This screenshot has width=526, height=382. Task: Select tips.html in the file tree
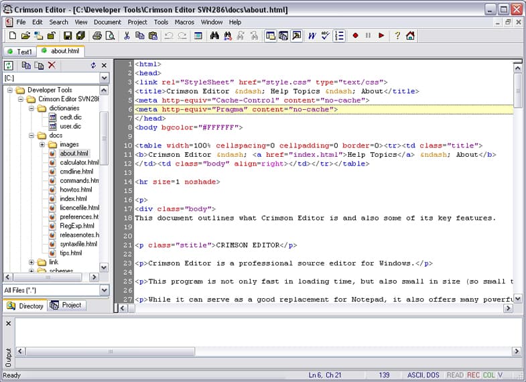(x=71, y=253)
